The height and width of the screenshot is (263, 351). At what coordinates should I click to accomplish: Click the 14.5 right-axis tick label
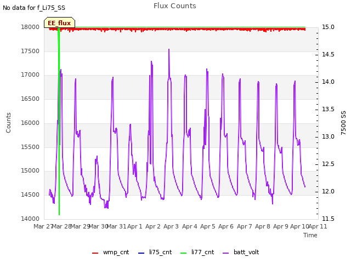click(328, 55)
